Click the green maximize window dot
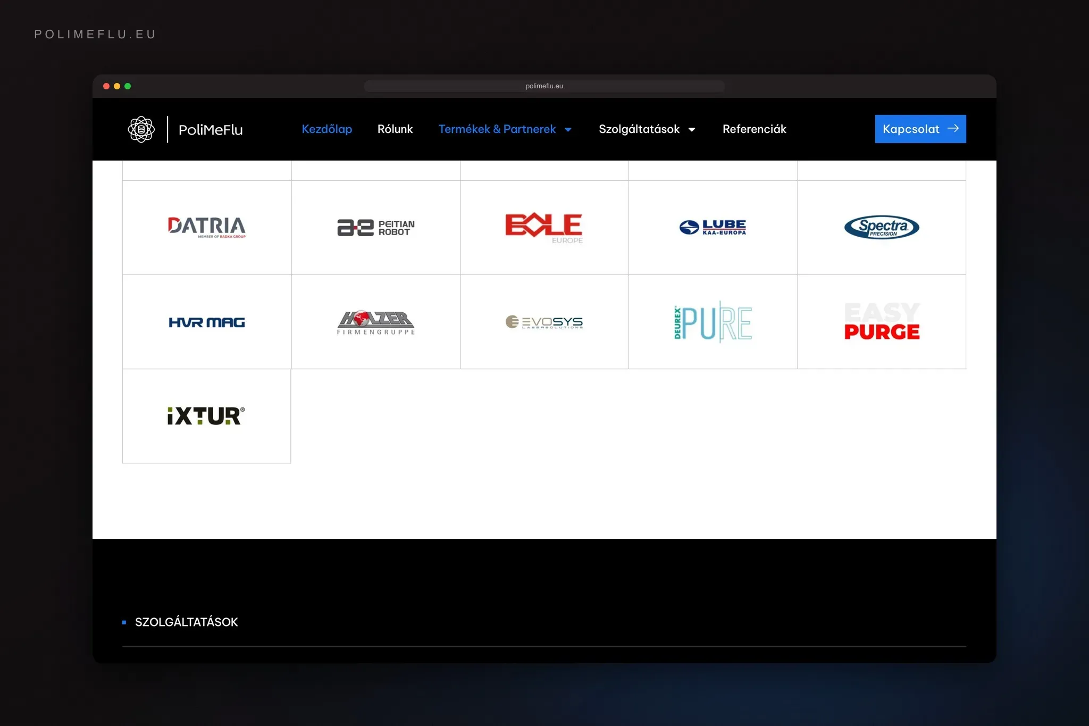Viewport: 1089px width, 726px height. pos(128,86)
